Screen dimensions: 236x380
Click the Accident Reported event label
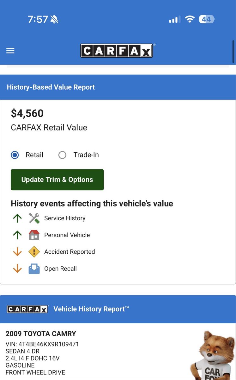[70, 252]
